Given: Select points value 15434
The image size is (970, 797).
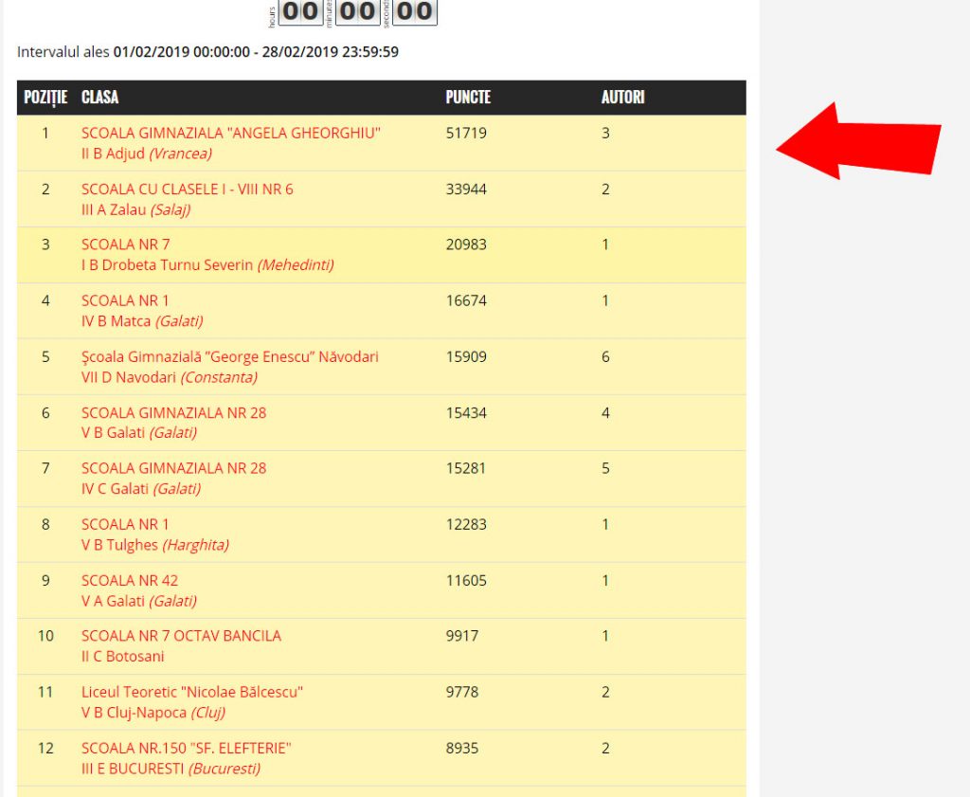Looking at the screenshot, I should coord(466,413).
